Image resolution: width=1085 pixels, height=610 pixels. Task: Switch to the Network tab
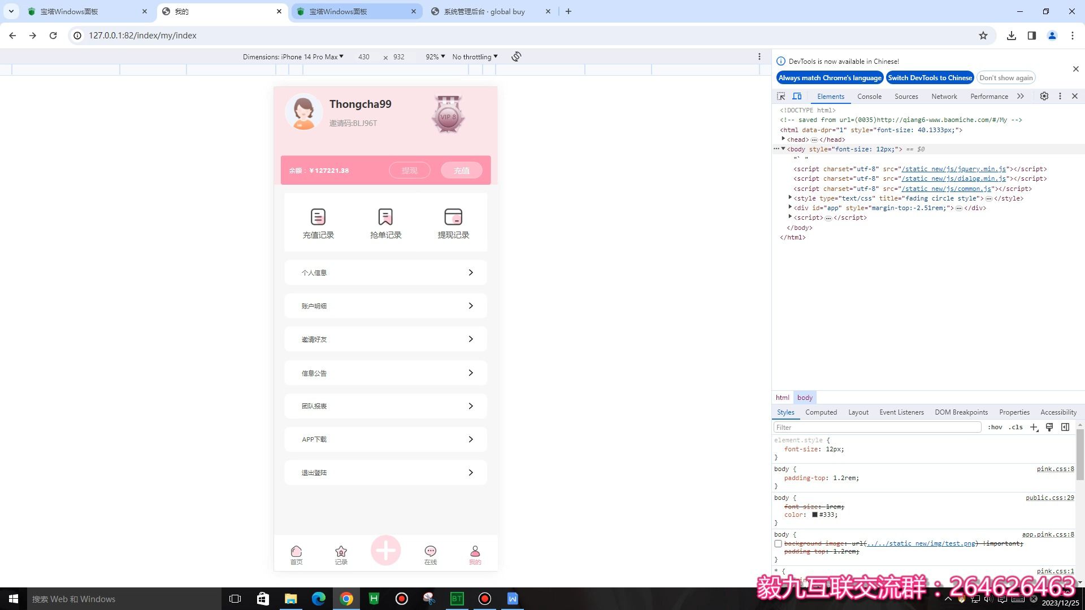(x=944, y=97)
